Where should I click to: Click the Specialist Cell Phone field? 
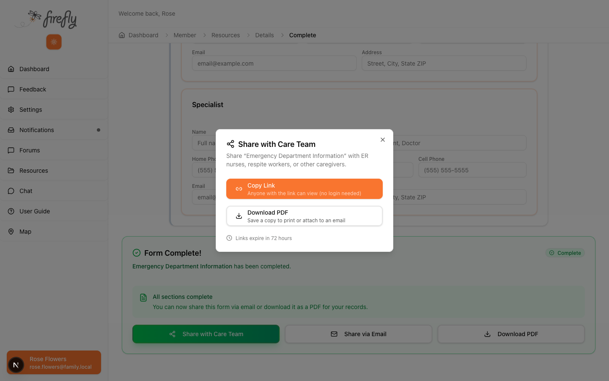tap(472, 170)
